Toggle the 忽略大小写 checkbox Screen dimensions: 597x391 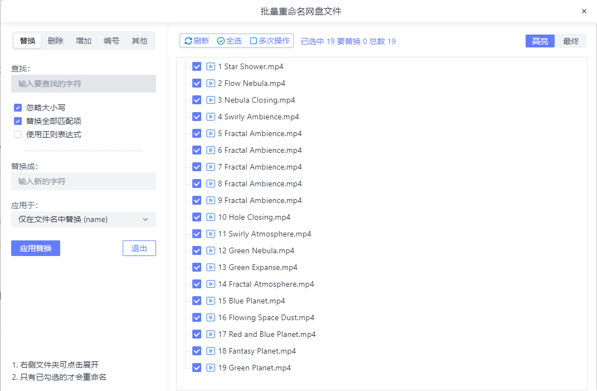point(18,108)
